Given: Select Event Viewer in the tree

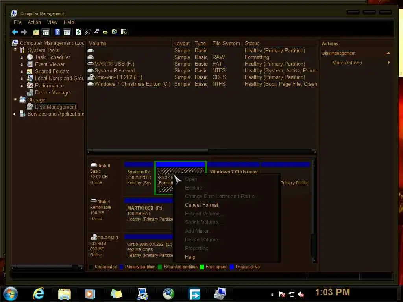Looking at the screenshot, I should [x=50, y=64].
